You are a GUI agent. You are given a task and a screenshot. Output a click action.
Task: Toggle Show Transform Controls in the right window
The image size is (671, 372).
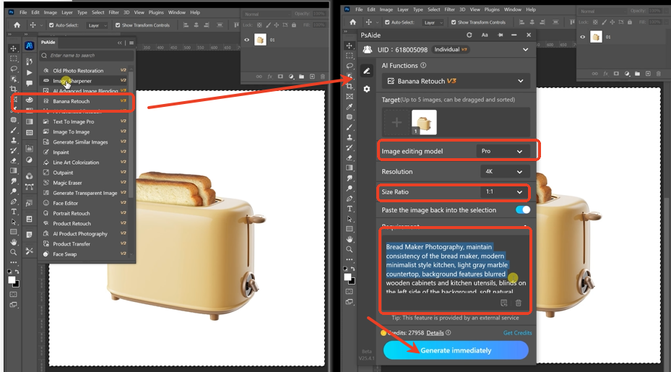click(x=454, y=22)
